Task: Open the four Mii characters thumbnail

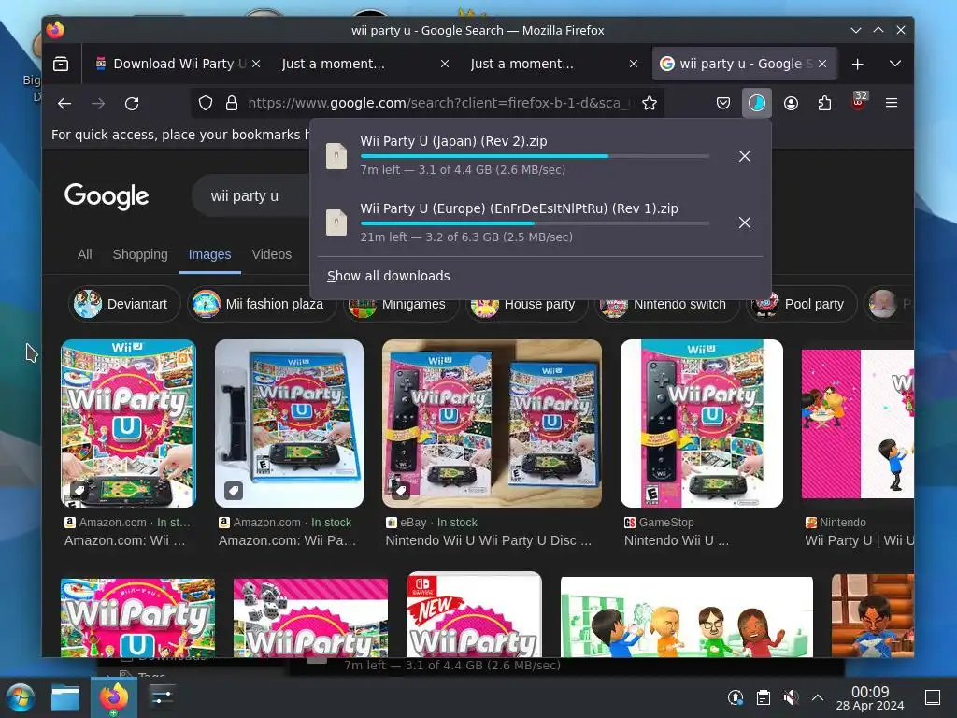Action: pos(687,617)
